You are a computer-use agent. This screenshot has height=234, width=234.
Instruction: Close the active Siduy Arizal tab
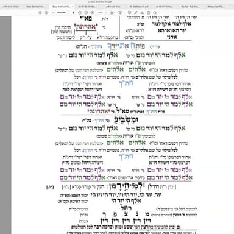[x=73, y=7]
